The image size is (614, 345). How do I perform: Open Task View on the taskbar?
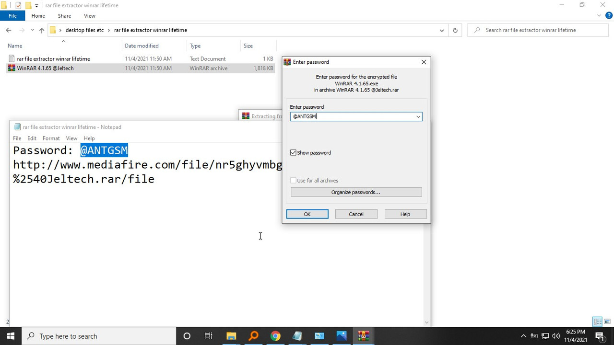[208, 336]
